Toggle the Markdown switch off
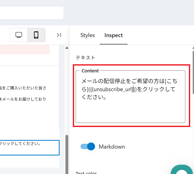The height and width of the screenshot is (174, 194). [x=88, y=147]
